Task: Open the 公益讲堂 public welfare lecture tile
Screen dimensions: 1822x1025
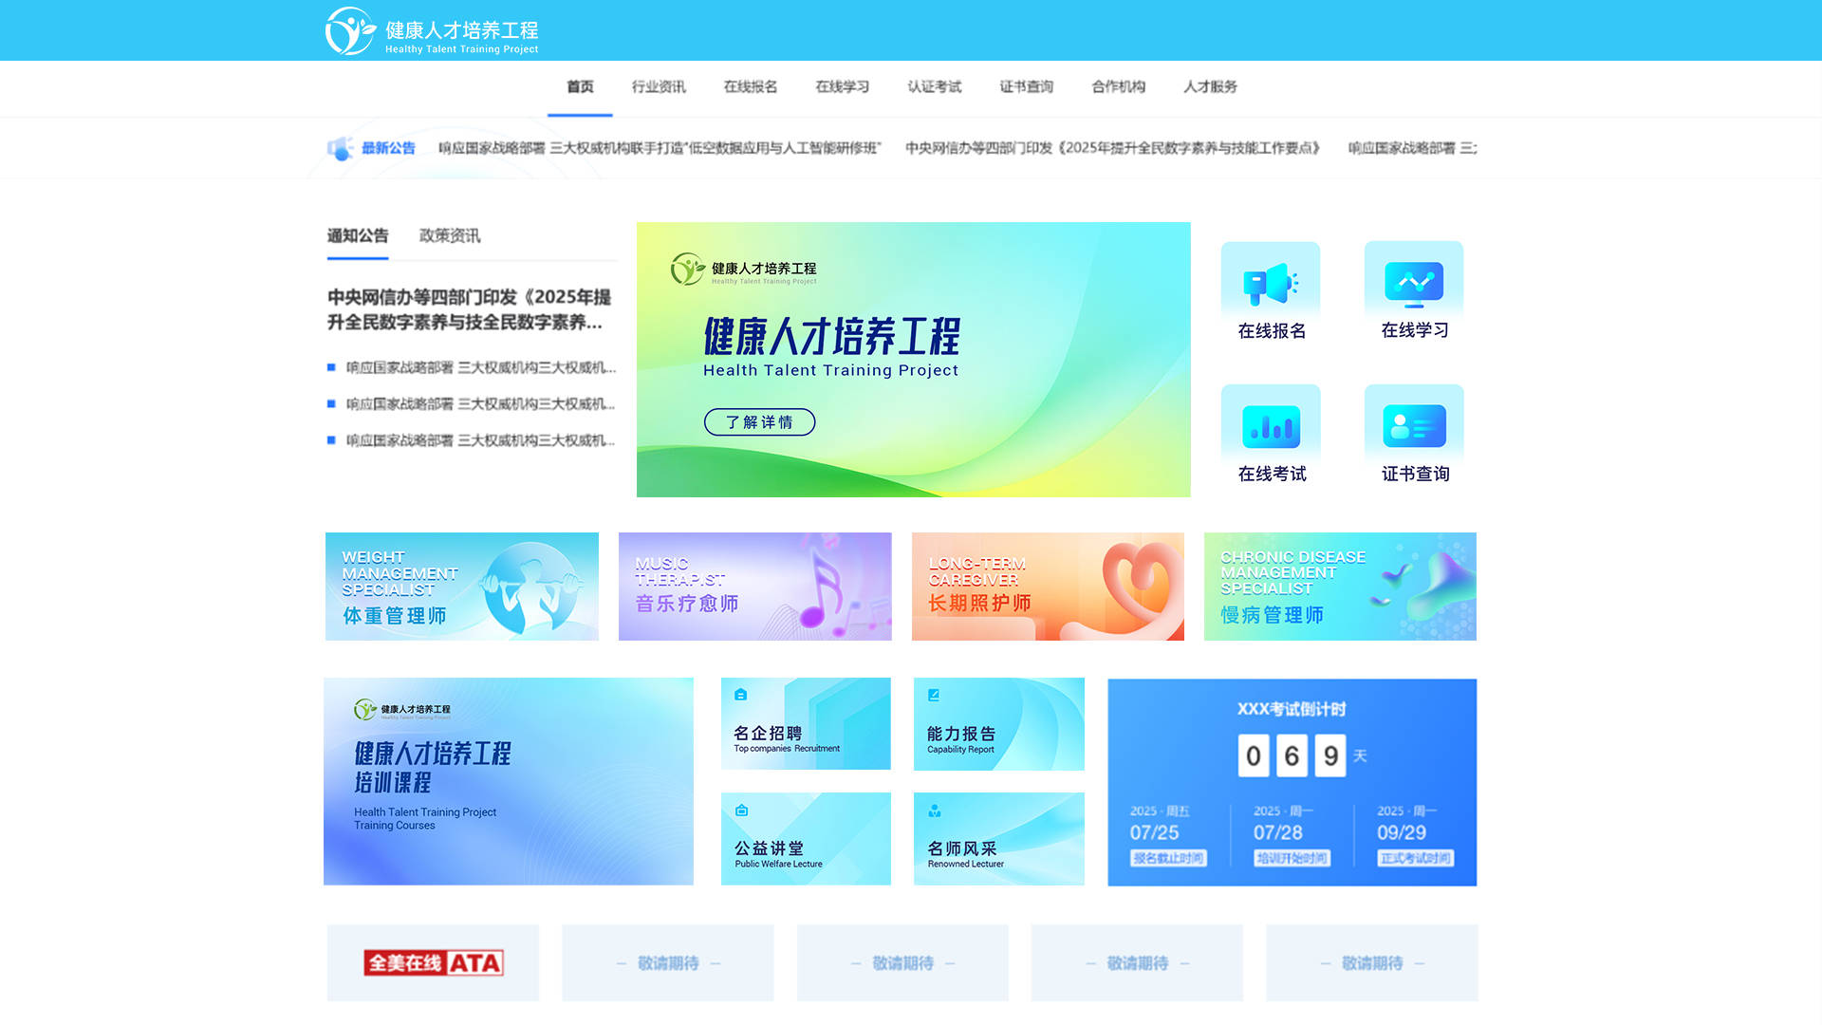Action: pos(806,838)
